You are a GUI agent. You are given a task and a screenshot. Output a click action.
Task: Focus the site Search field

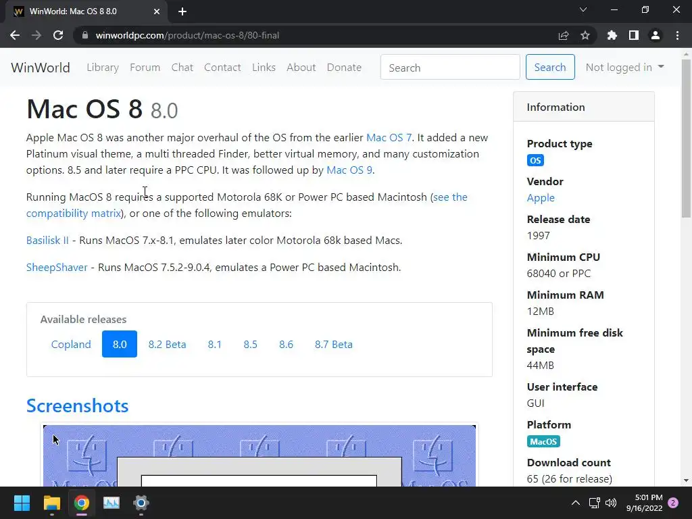tap(450, 67)
